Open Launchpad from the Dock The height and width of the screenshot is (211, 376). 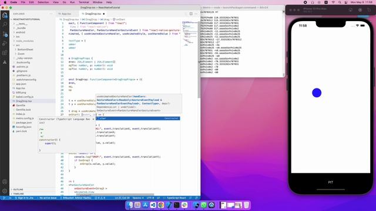click(137, 205)
